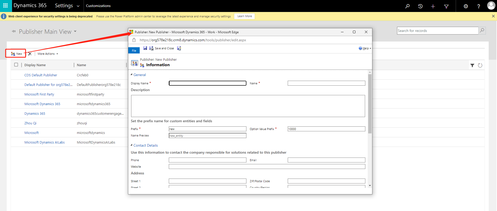
Task: Pin the view using the pin icon
Action: click(x=14, y=31)
